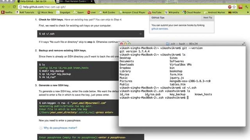This screenshot has height=140, width=250.
Task: Go back with the browser back arrow
Action: [4, 7]
